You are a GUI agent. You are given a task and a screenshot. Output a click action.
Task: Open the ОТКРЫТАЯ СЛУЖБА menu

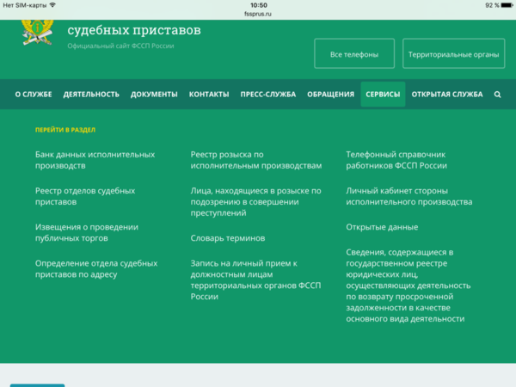tap(447, 95)
